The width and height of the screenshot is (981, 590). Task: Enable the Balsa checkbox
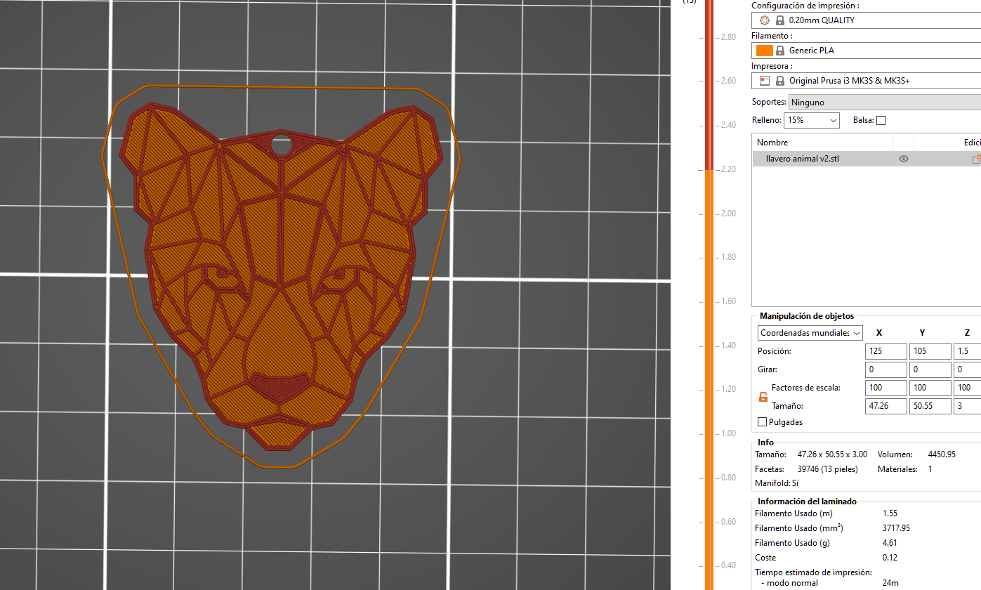click(x=881, y=120)
